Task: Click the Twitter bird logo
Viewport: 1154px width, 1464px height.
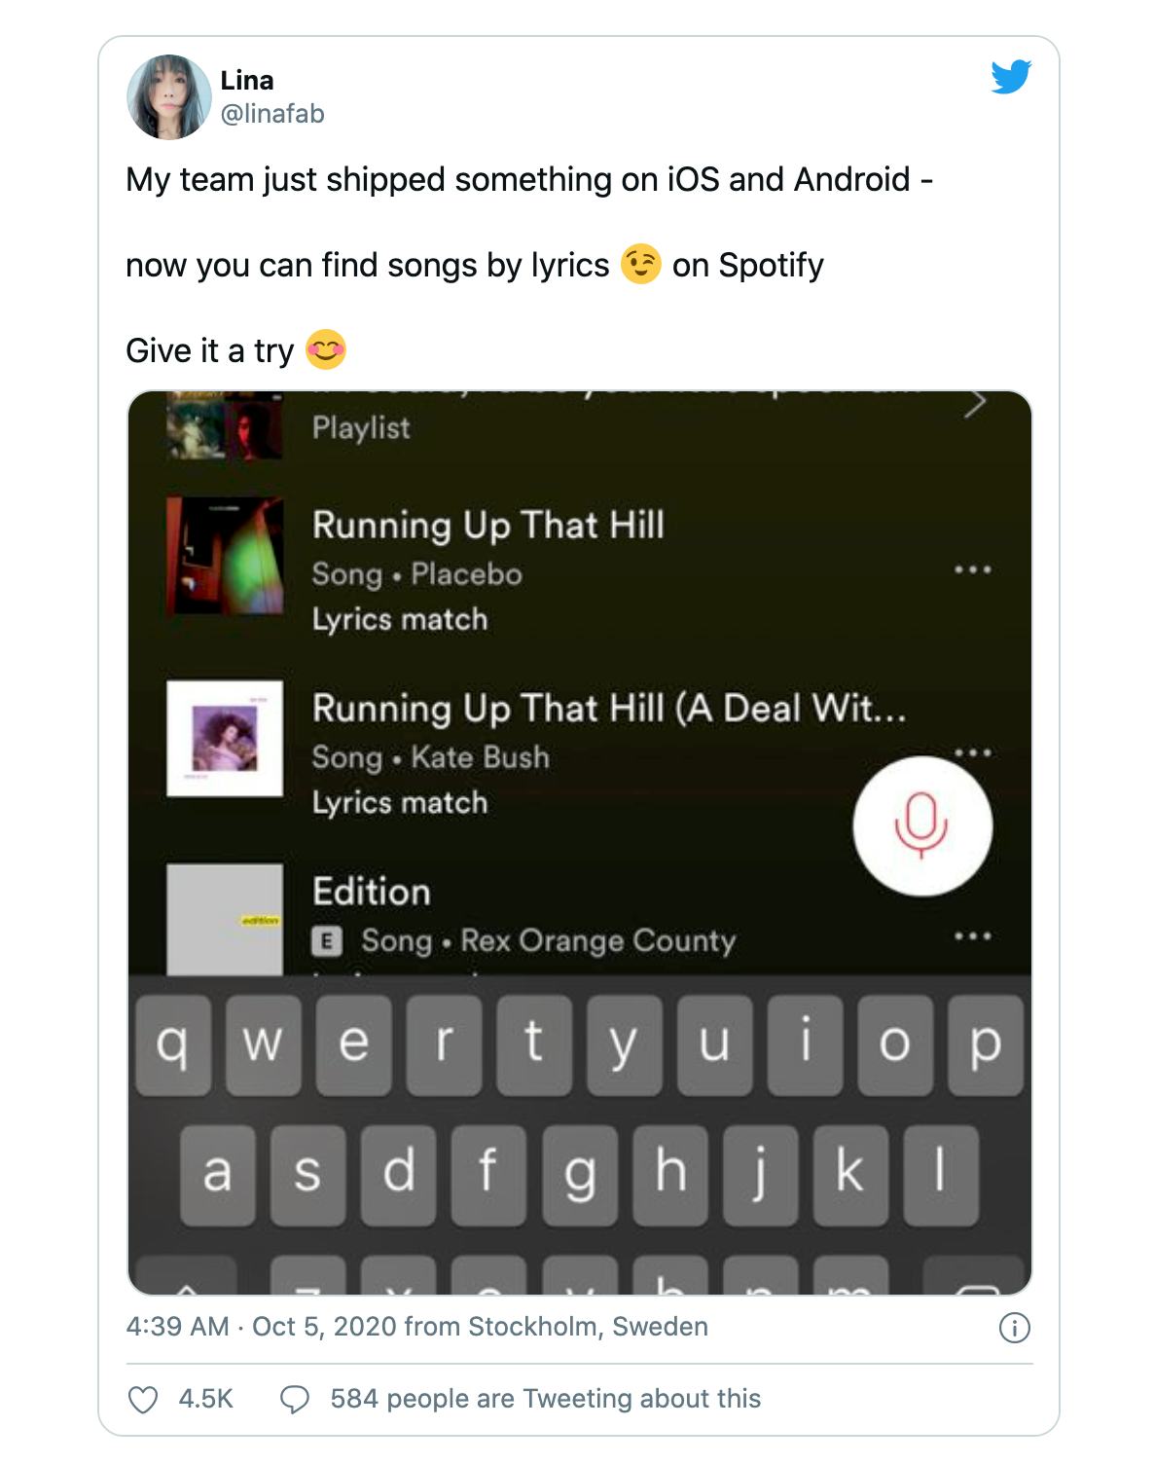Action: pyautogui.click(x=1011, y=77)
